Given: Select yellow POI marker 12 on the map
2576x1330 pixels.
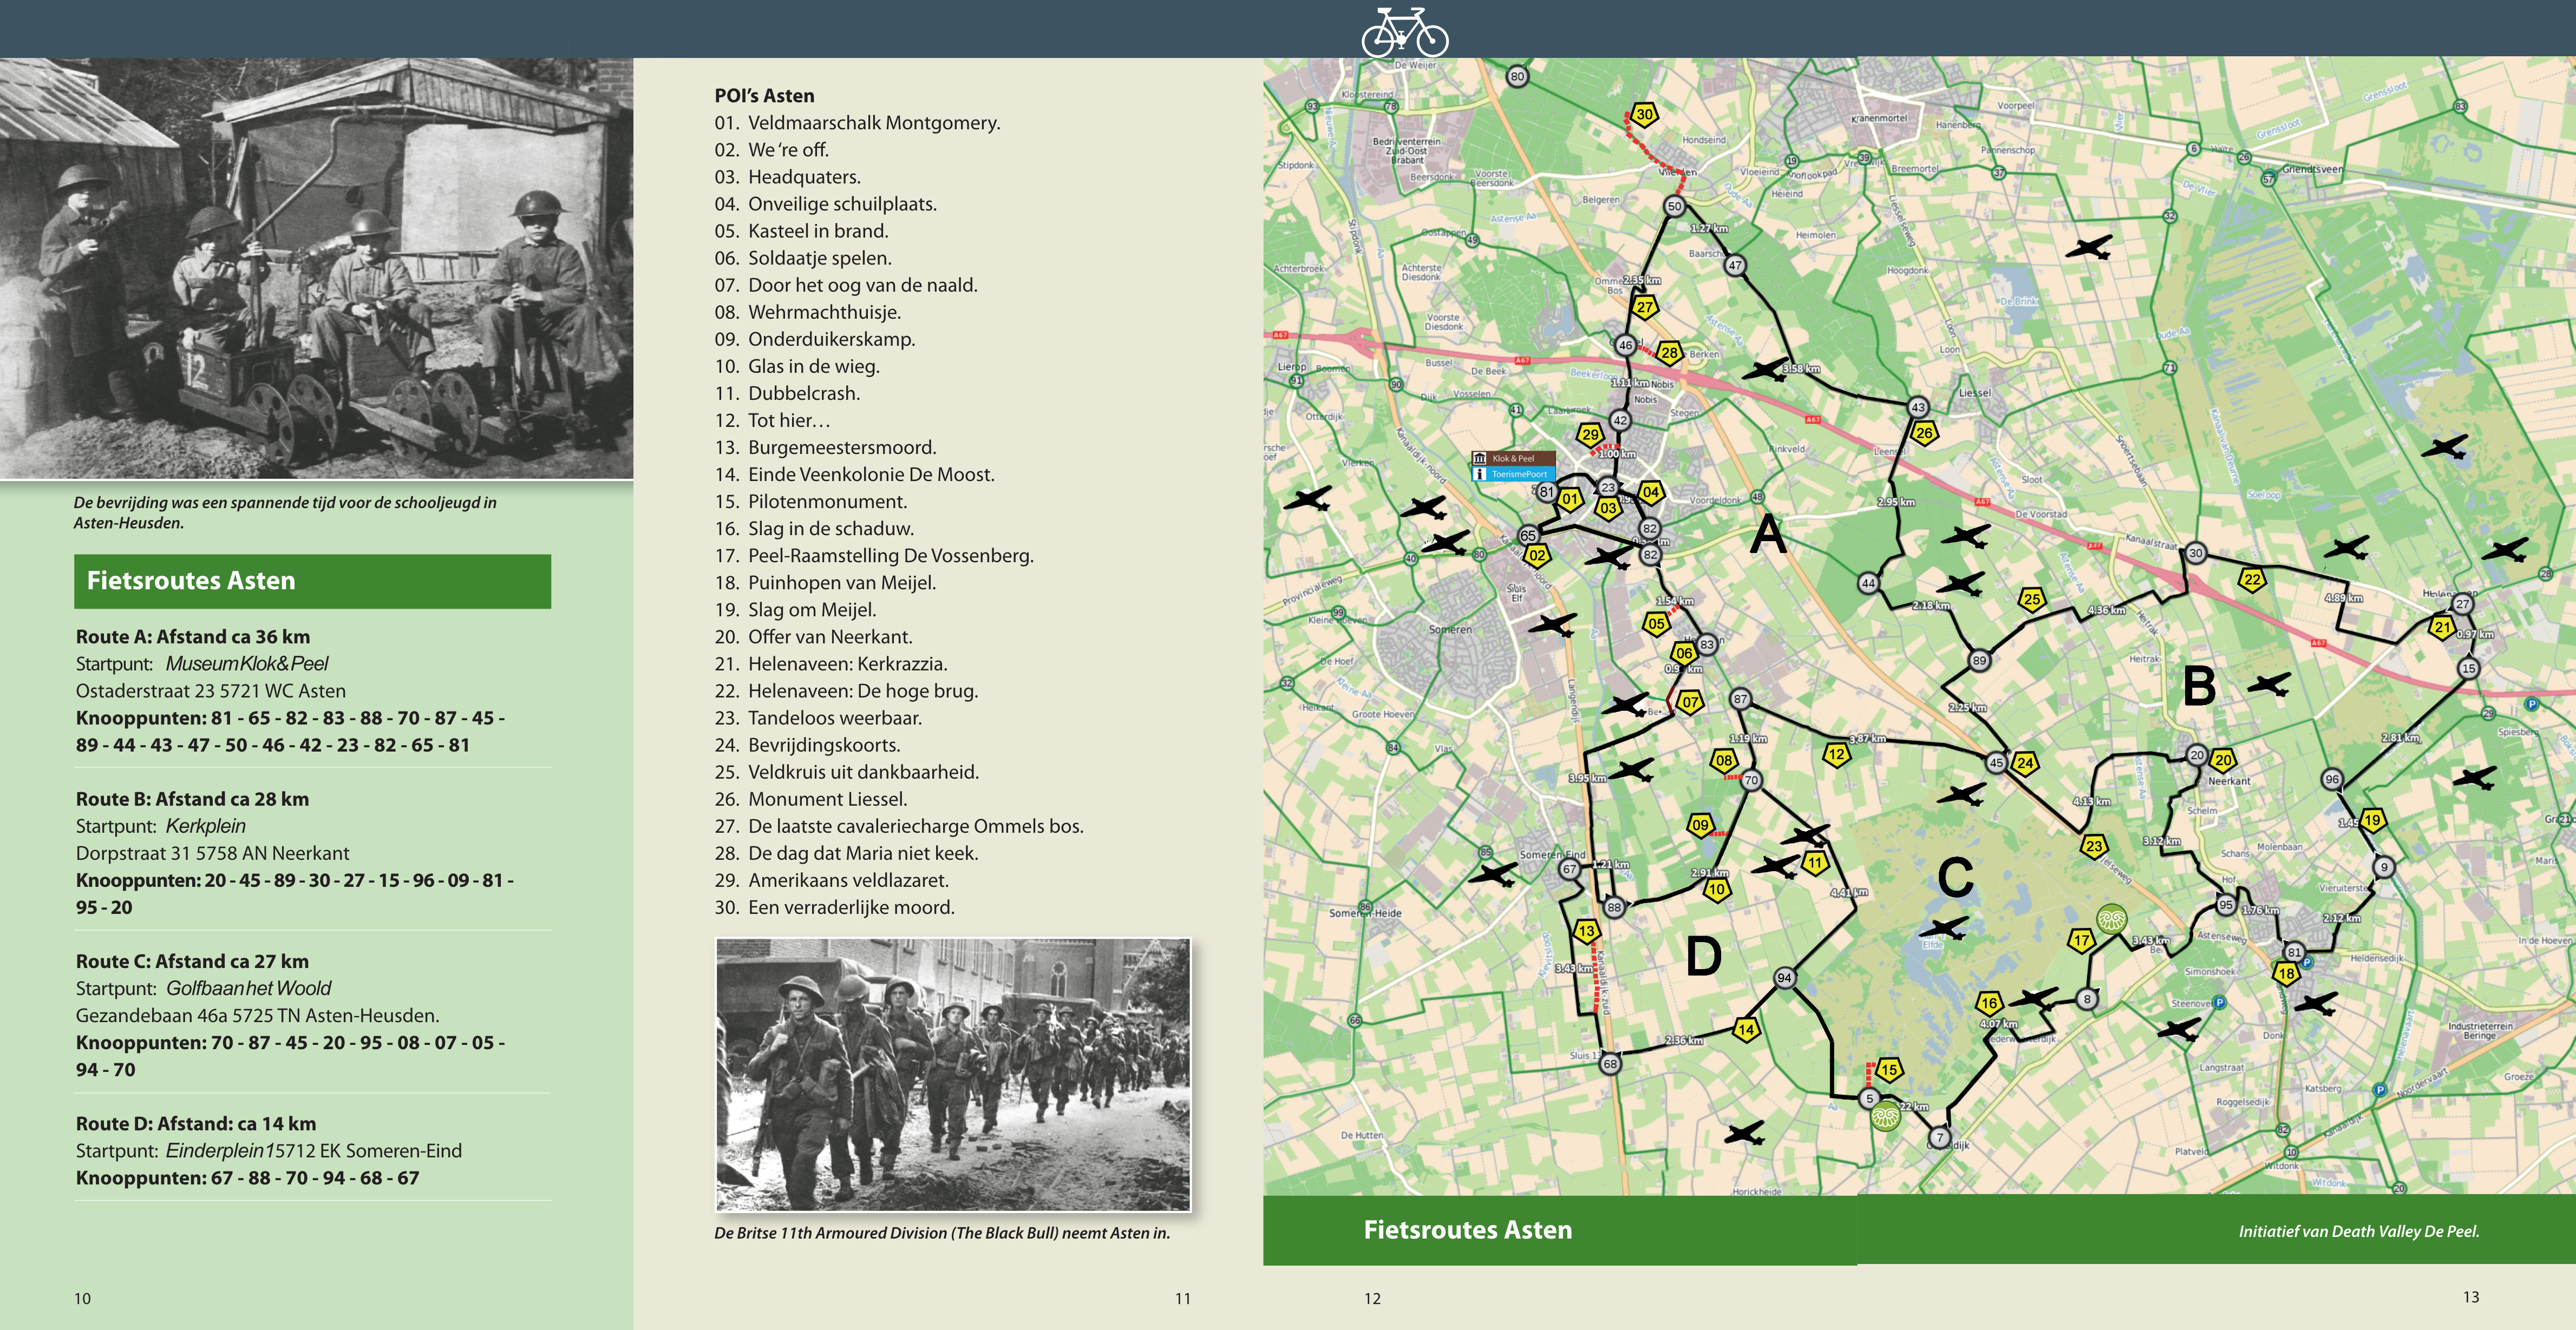Looking at the screenshot, I should tap(1836, 754).
